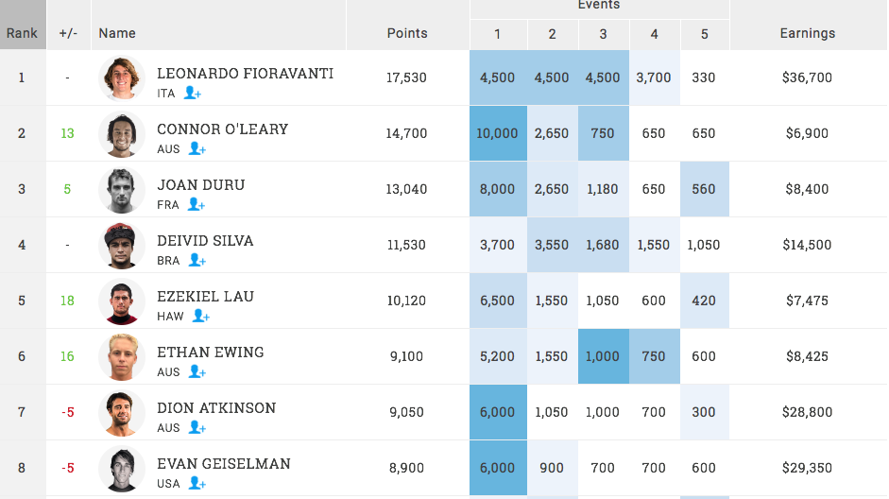Click the follow icon beside Connor O'Leary
Image resolution: width=889 pixels, height=499 pixels.
[197, 148]
